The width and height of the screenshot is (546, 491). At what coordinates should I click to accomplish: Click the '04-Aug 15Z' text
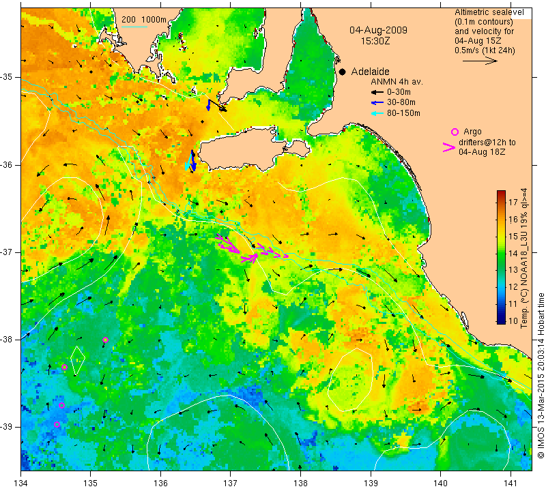(x=478, y=41)
